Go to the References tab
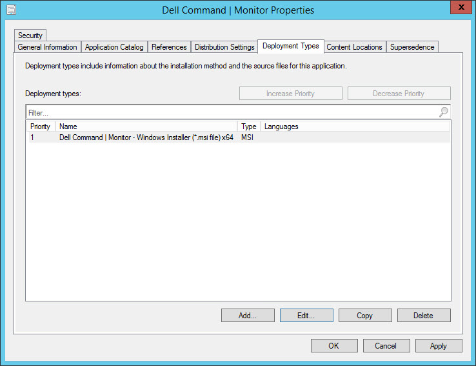 point(169,47)
